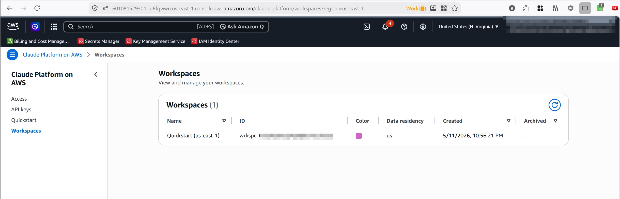
Task: Open the QR grid icon in address bar
Action: coord(444,8)
